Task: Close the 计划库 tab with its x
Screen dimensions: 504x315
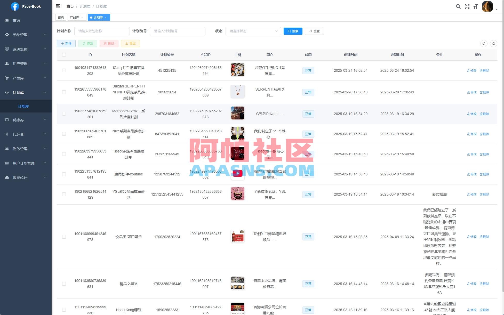Action: point(106,18)
